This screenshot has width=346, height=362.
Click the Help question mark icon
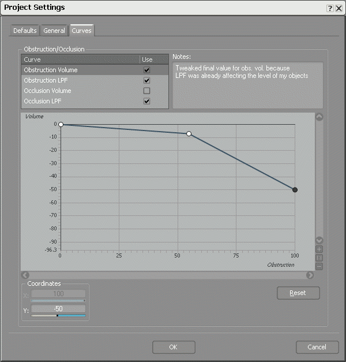pyautogui.click(x=330, y=8)
